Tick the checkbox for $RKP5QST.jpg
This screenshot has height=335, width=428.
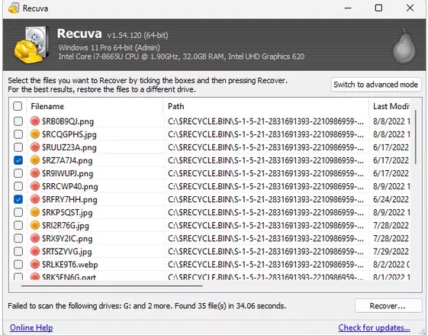(18, 212)
